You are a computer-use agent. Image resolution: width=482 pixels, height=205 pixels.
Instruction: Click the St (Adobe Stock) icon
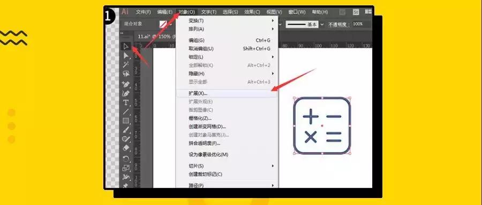[x=356, y=12]
